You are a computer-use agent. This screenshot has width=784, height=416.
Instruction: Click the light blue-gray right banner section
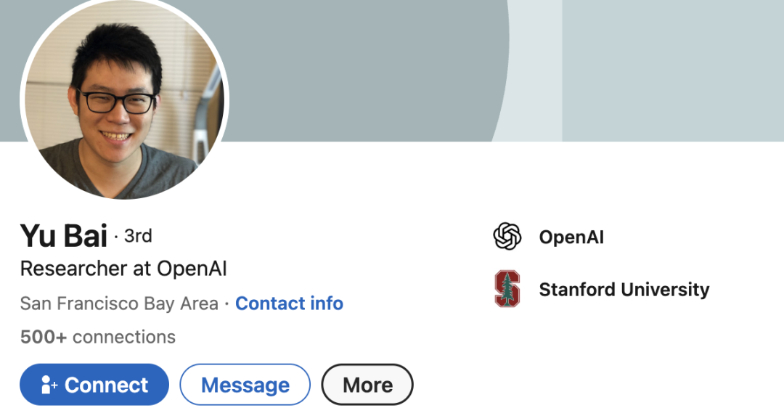pos(673,70)
